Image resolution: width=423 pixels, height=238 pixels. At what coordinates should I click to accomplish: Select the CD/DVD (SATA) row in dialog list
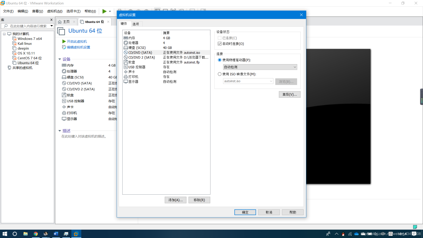pyautogui.click(x=166, y=53)
